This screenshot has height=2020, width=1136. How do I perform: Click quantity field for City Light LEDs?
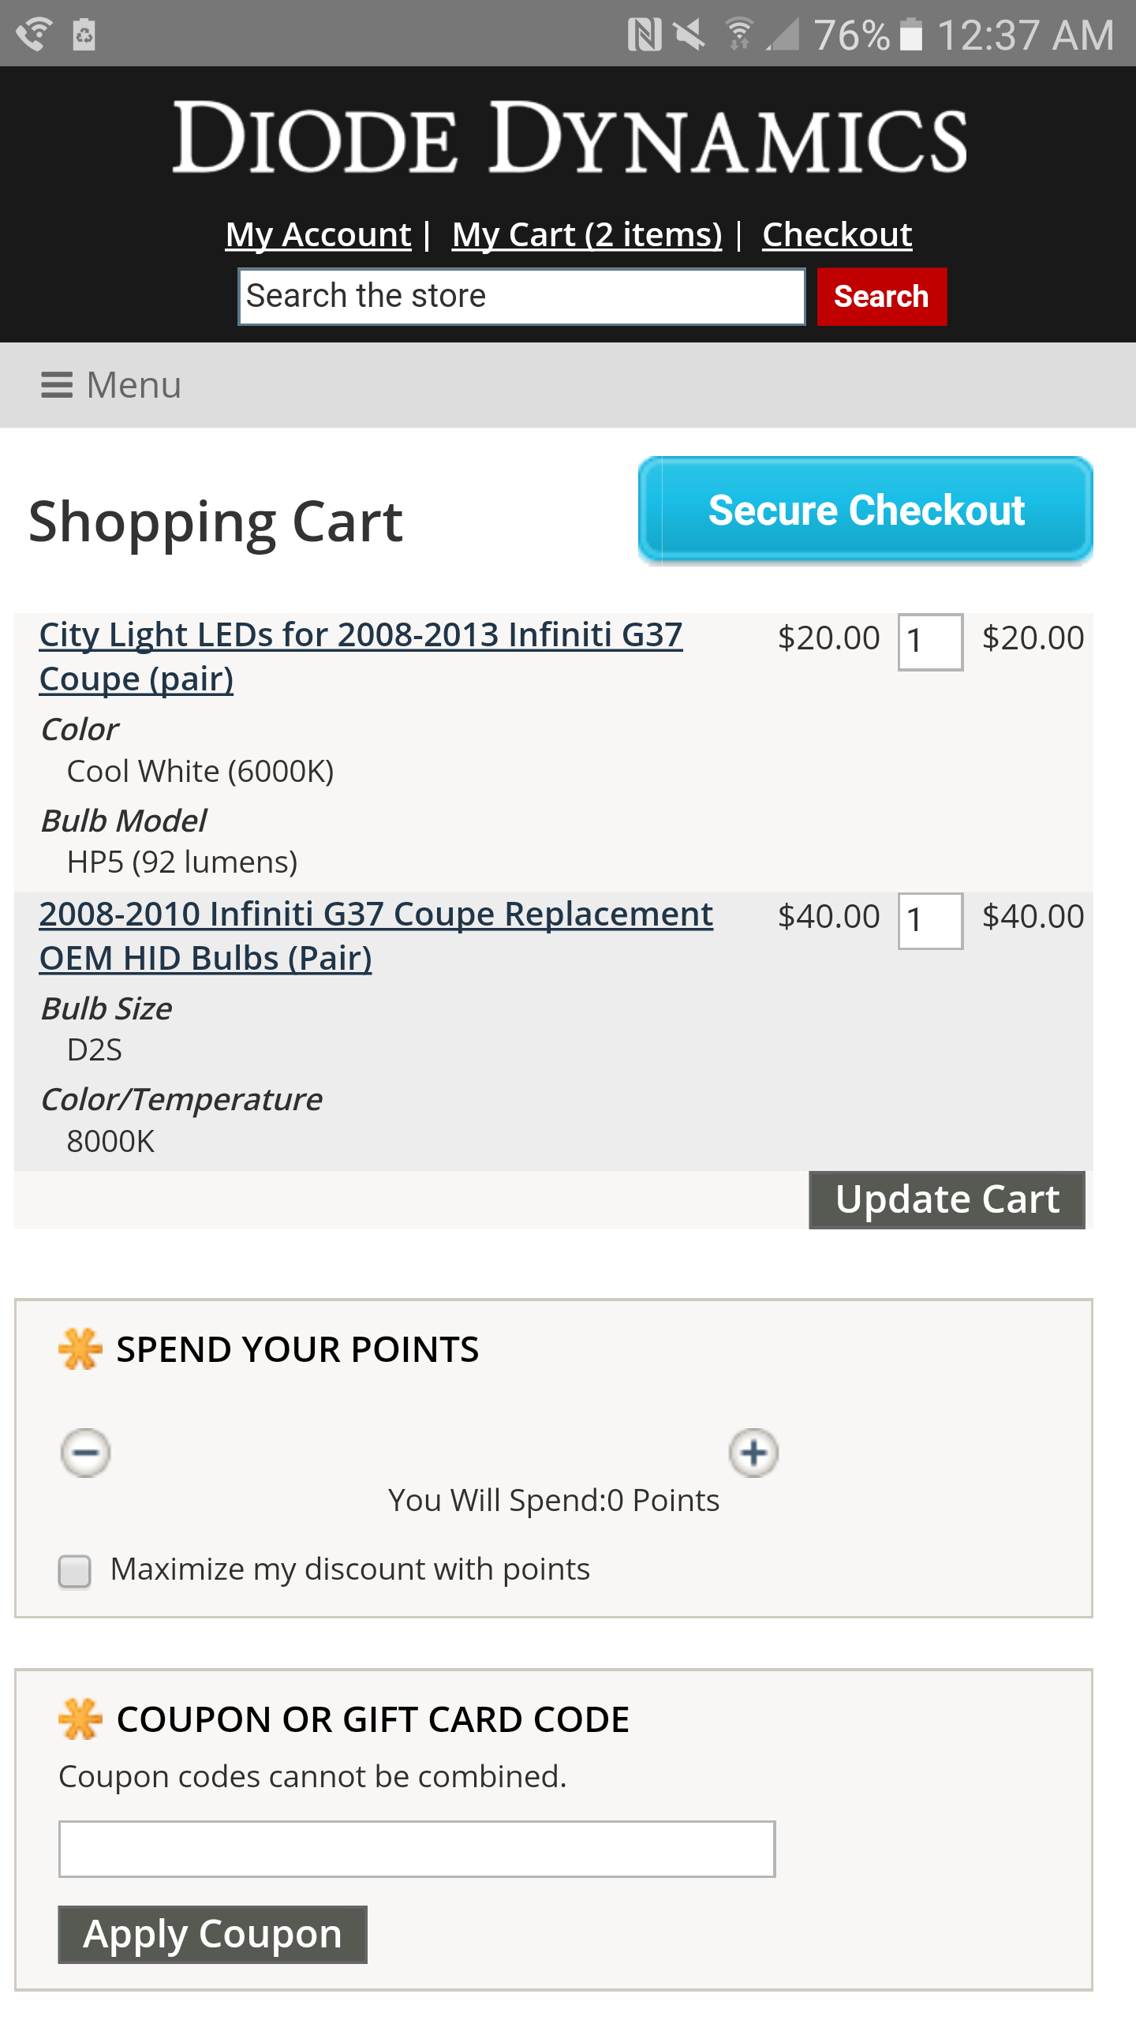click(930, 642)
